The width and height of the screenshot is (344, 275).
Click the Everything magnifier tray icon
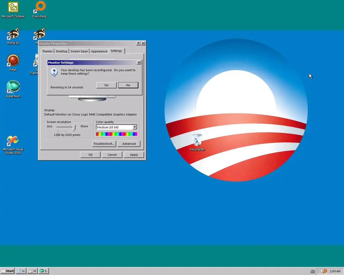(325, 271)
